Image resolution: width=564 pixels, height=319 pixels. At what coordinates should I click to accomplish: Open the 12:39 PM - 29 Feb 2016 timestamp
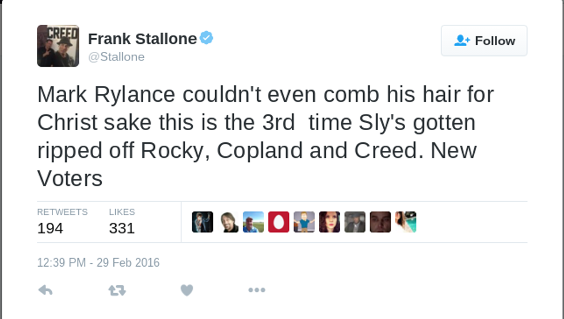(98, 263)
